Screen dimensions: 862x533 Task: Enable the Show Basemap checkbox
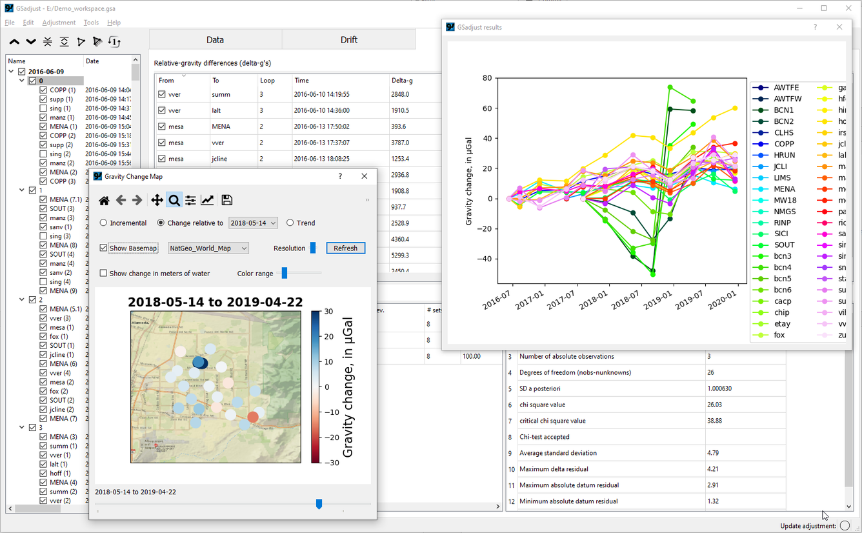click(103, 248)
